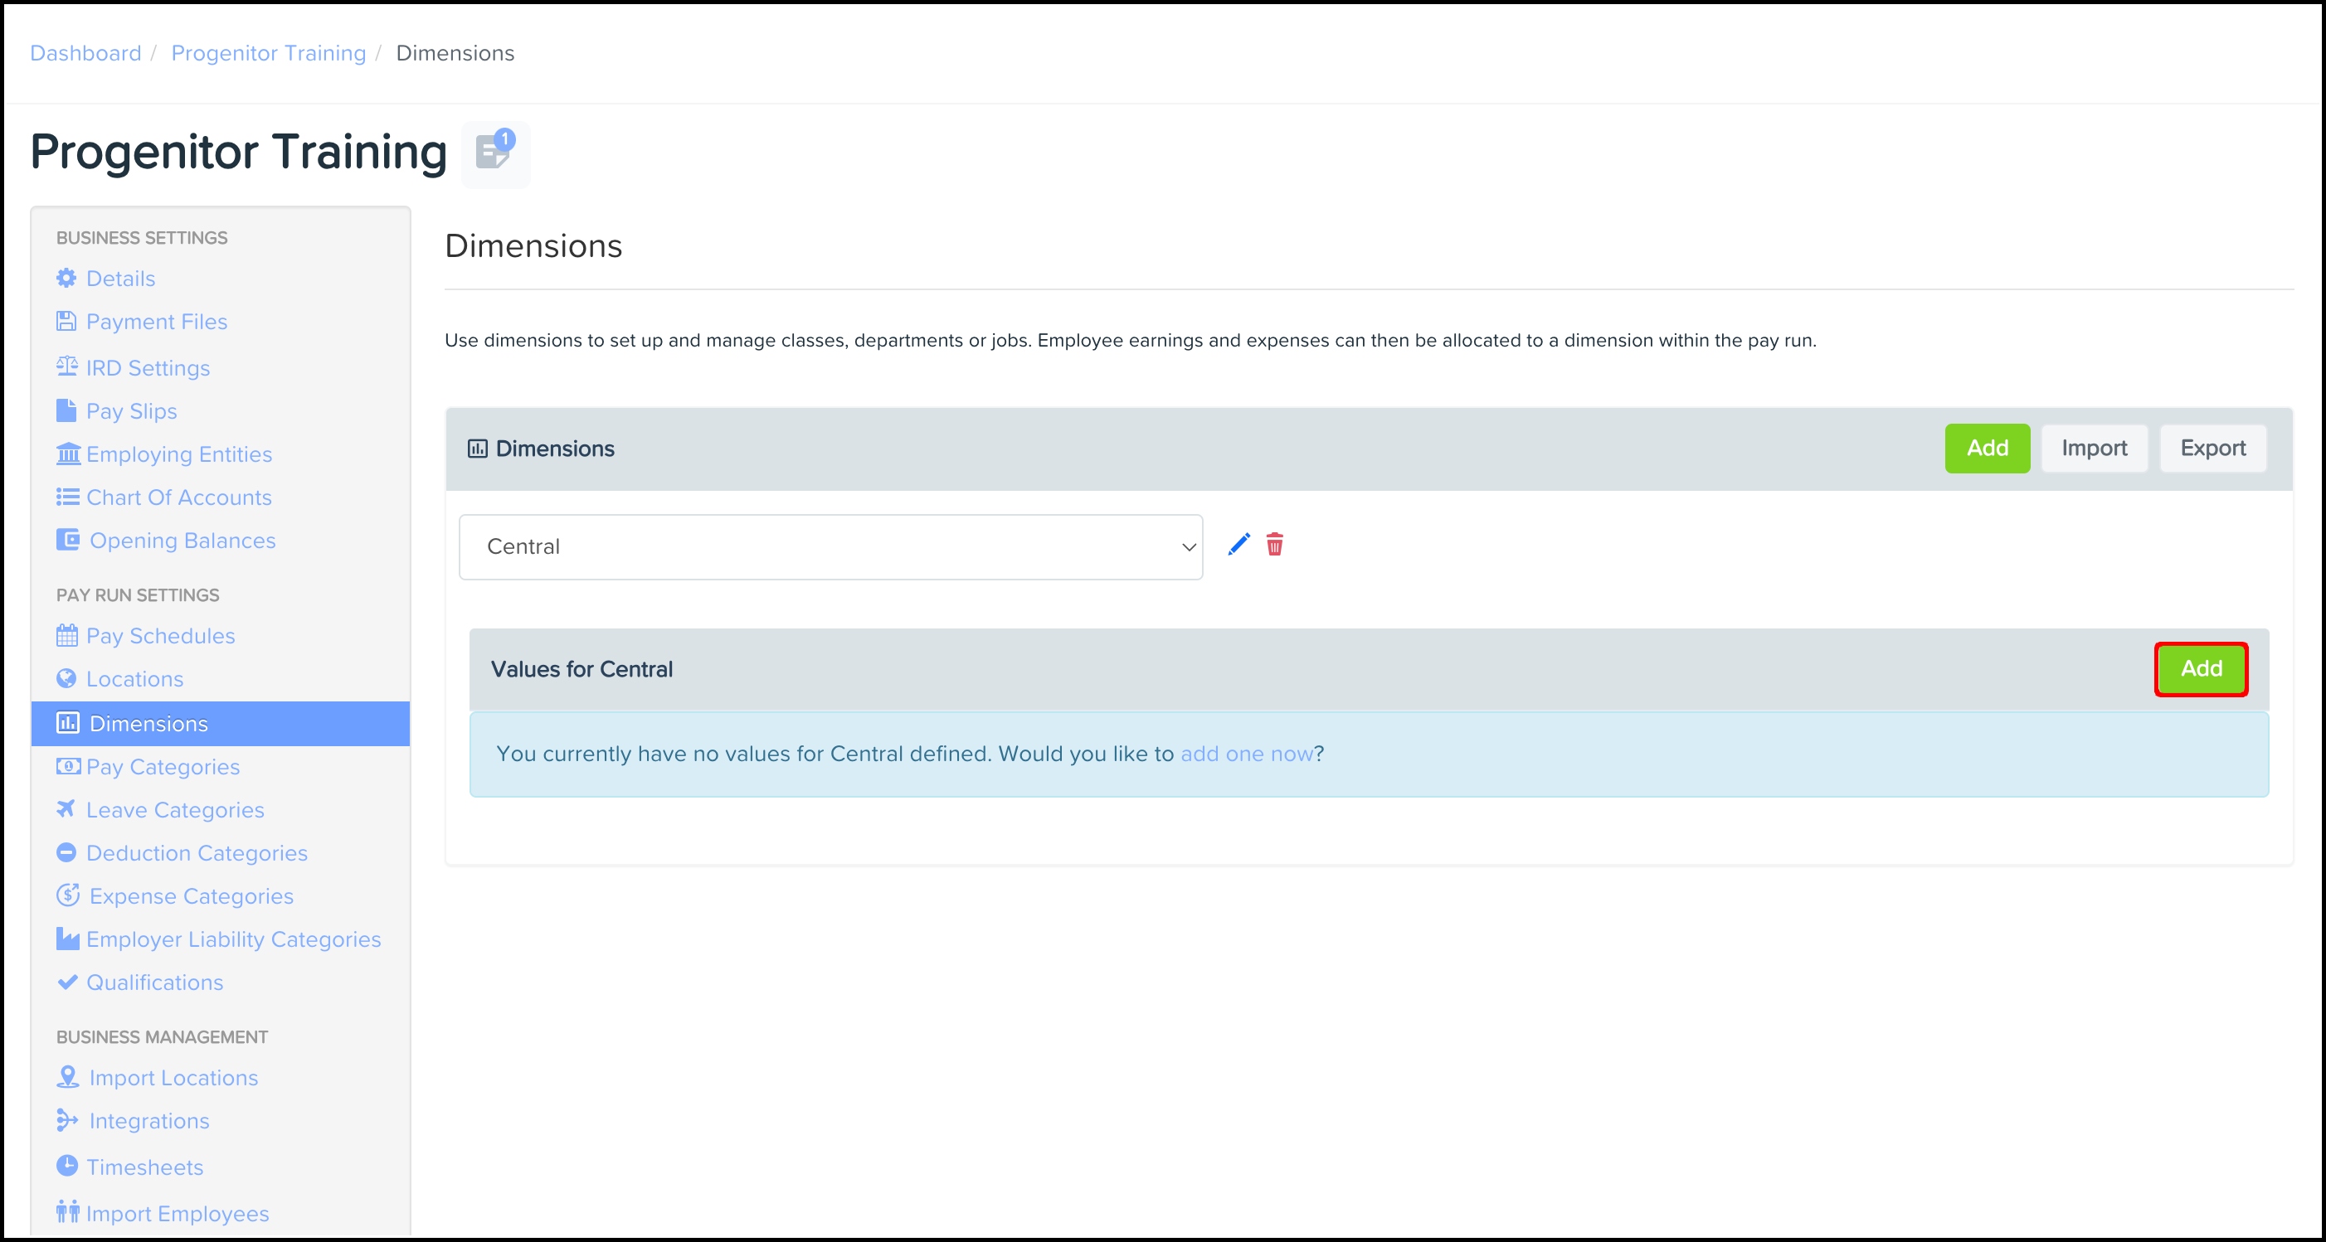Click the Locations globe icon

pos(67,679)
